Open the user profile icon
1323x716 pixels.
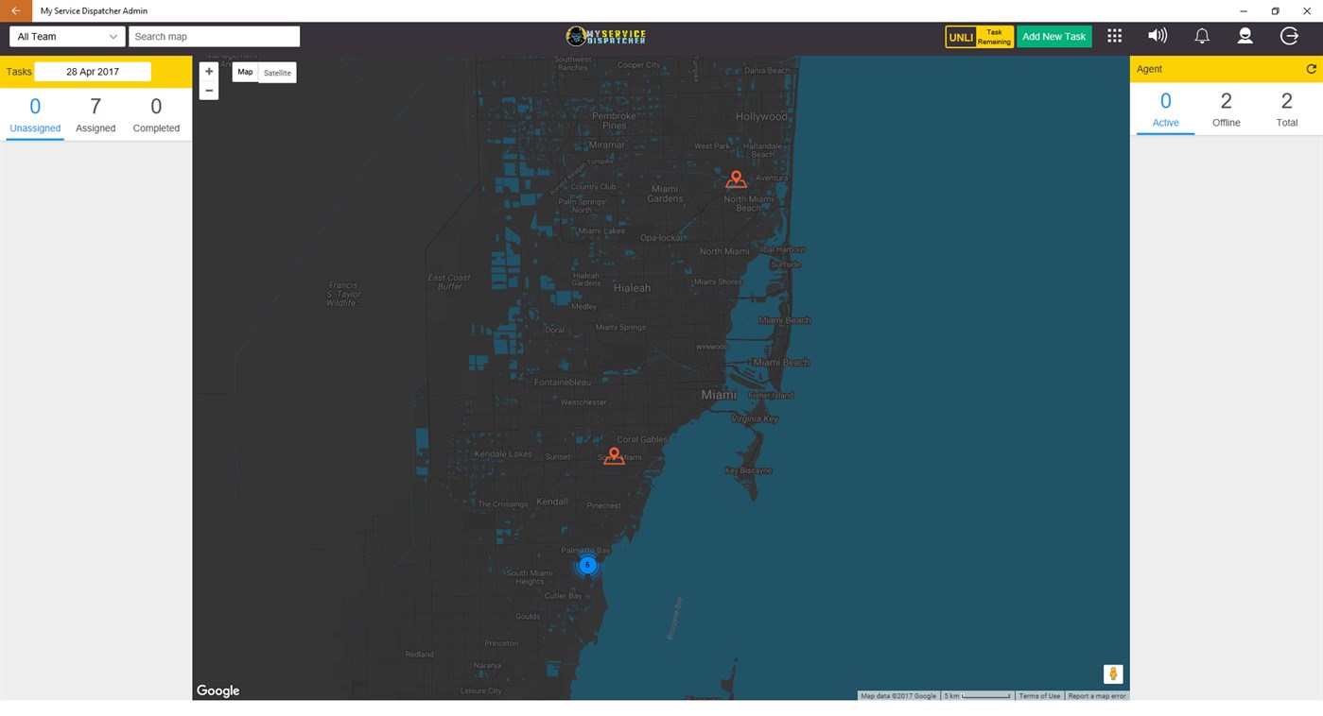(x=1245, y=35)
